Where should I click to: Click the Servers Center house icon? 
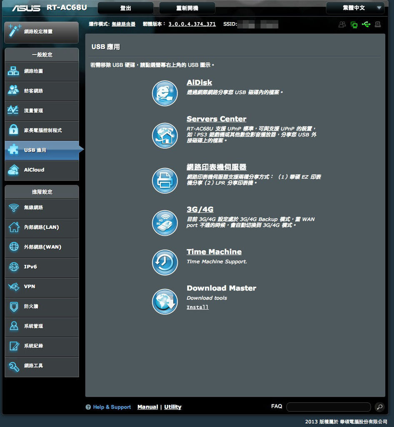click(165, 136)
